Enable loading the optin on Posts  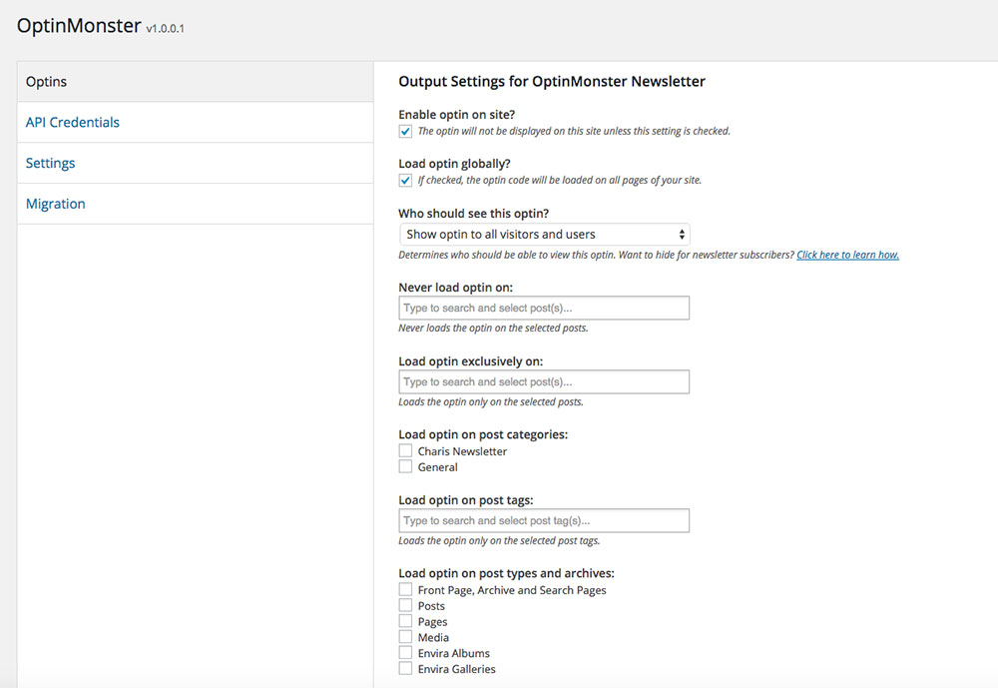pyautogui.click(x=405, y=605)
